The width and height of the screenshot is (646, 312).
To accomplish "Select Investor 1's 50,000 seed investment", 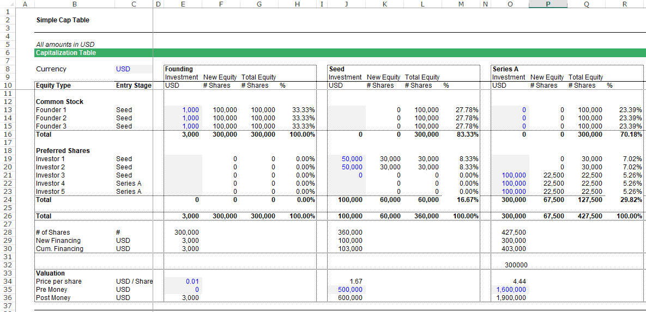I will (347, 159).
